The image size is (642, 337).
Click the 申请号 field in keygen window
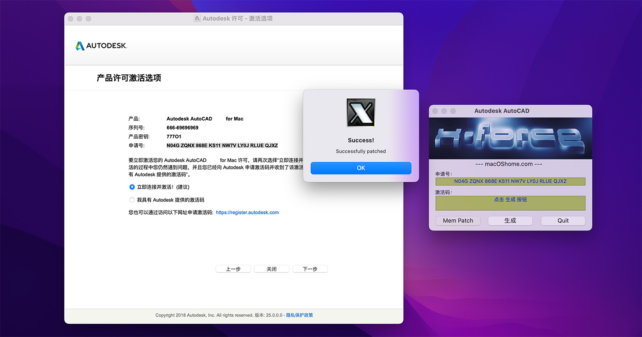click(x=510, y=181)
